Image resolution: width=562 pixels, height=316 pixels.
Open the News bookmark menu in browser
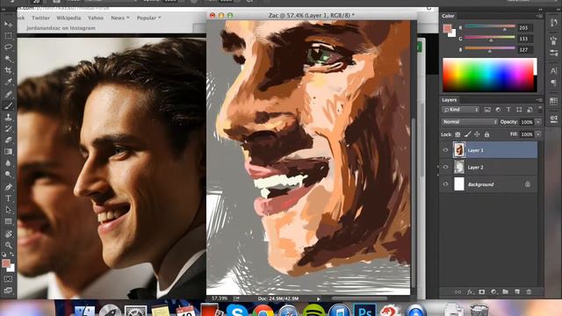pyautogui.click(x=119, y=18)
